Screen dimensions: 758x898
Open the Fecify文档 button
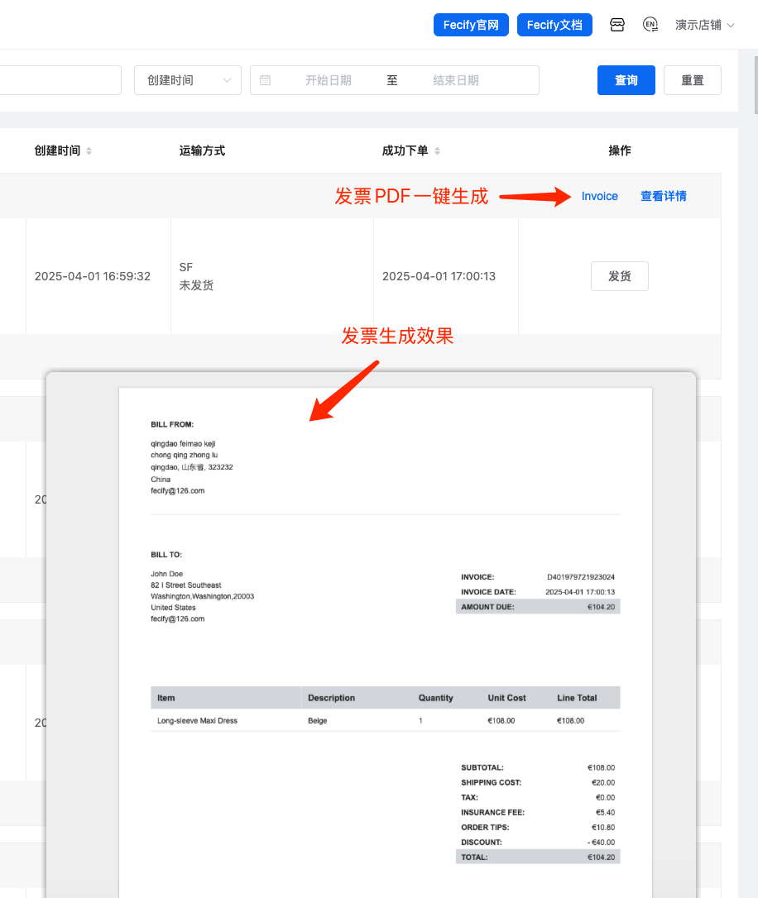[554, 25]
